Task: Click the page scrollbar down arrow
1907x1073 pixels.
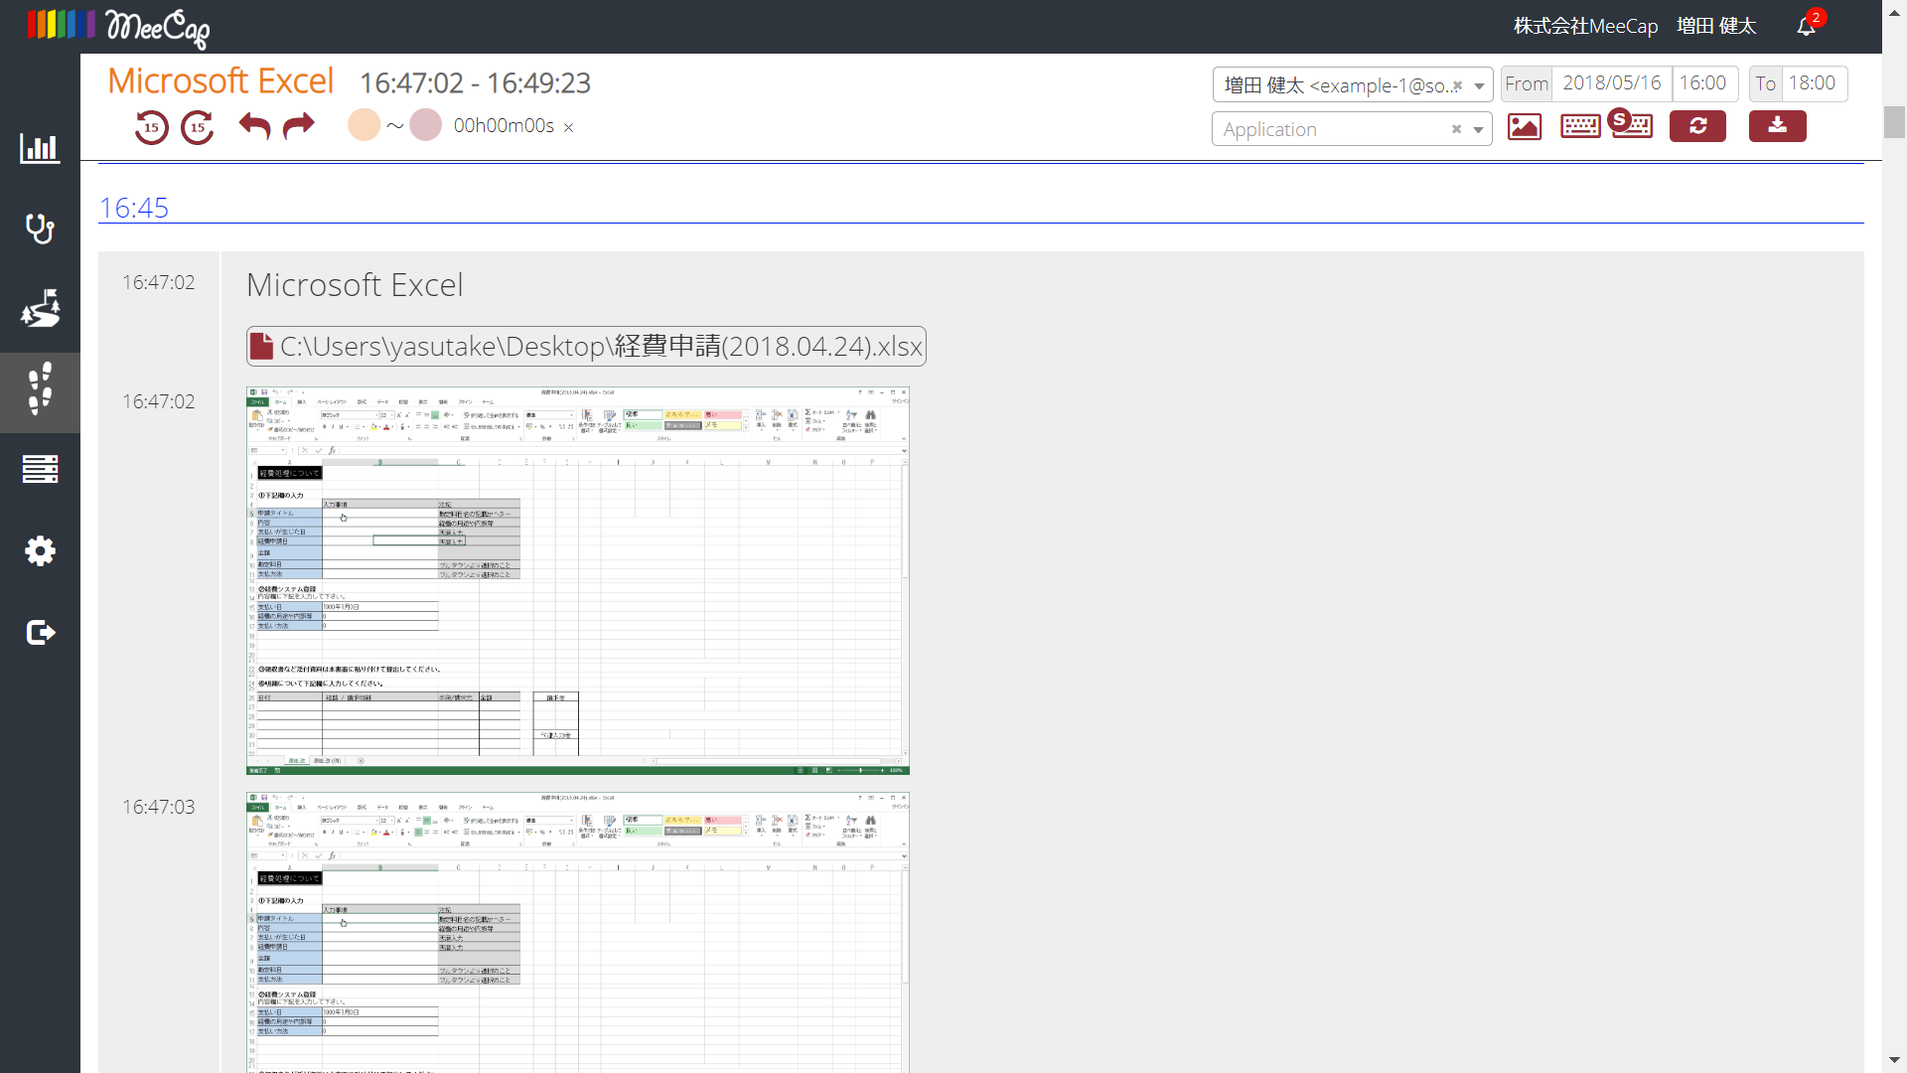Action: [1894, 1060]
